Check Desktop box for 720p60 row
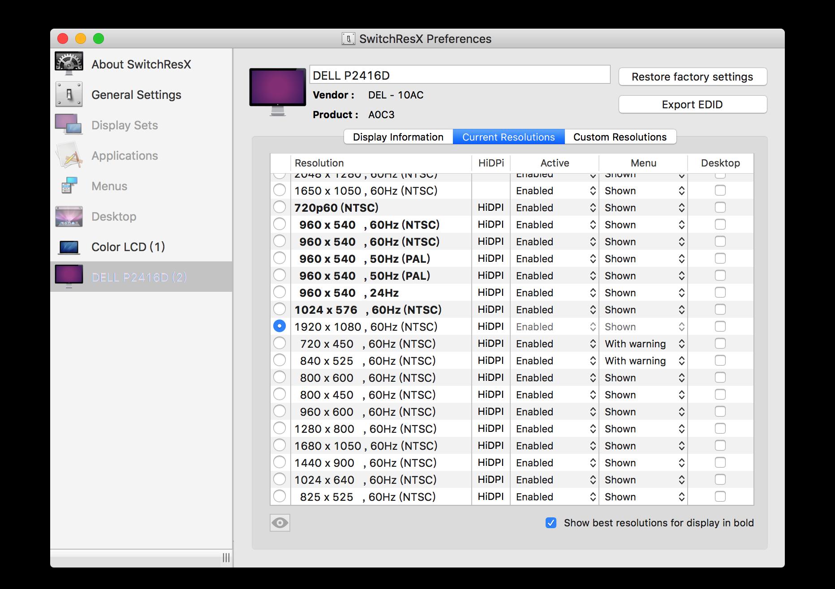 [x=720, y=207]
